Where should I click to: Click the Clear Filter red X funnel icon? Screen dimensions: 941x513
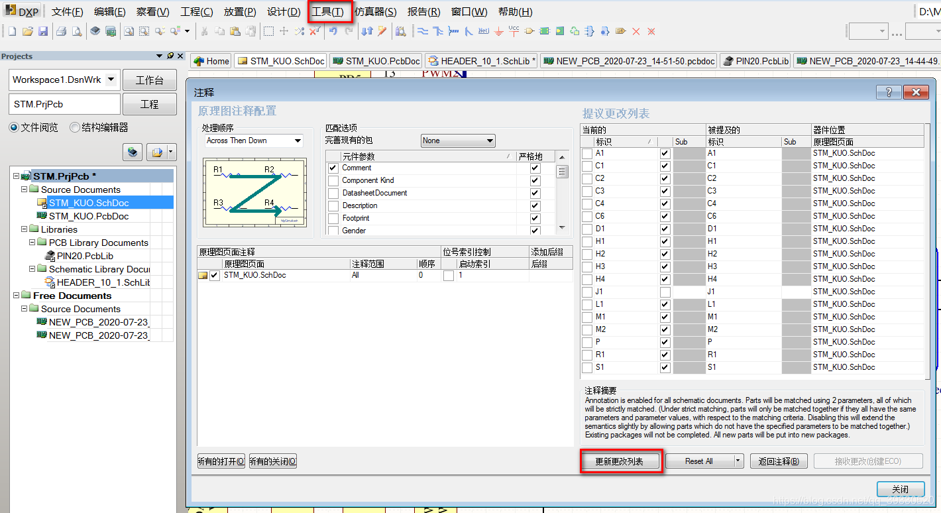point(315,31)
